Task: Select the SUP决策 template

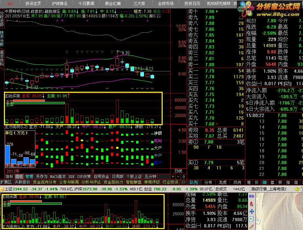Action: click(84, 176)
